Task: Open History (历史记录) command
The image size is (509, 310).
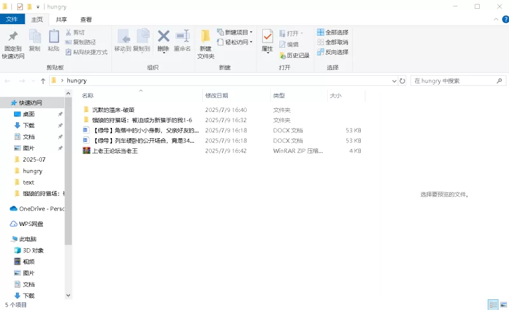Action: click(295, 55)
